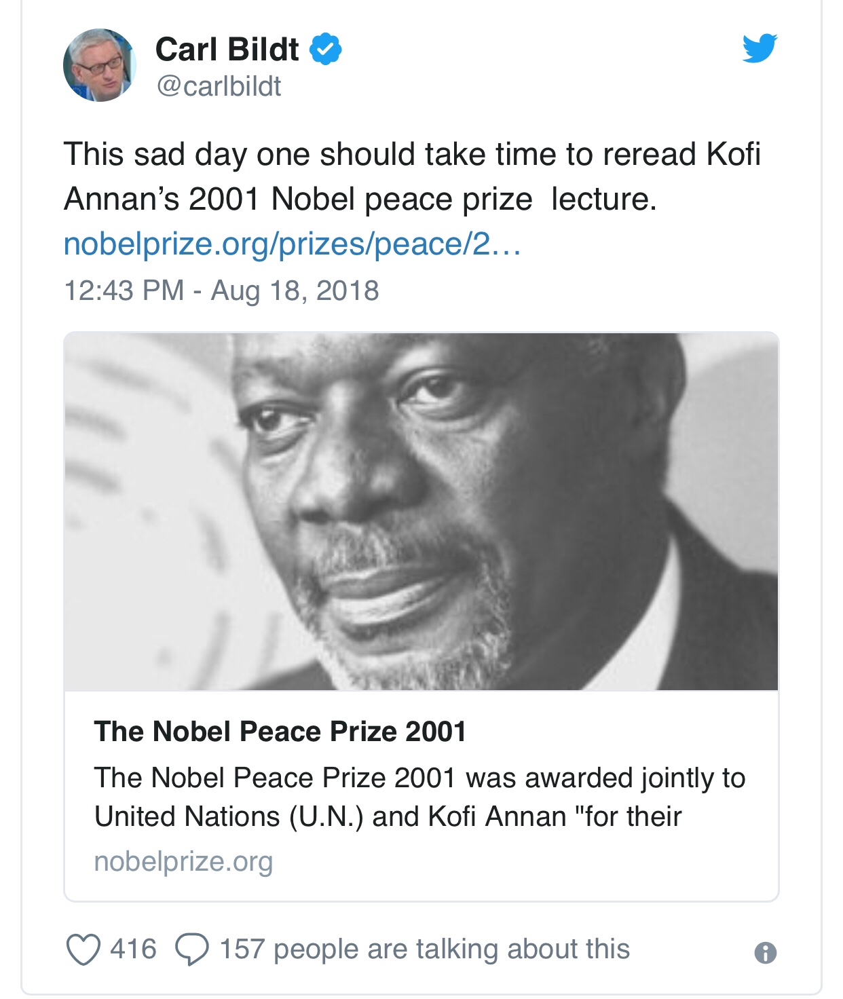843x999 pixels.
Task: Click the word 'lecture.' in tweet text
Action: 603,200
